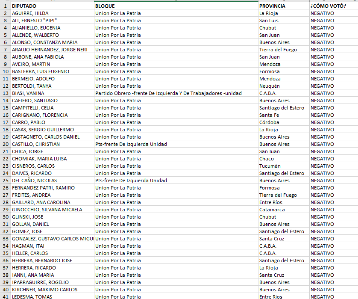Select cell FERNANDEZ PATRI, RAMIRO
Image resolution: width=358 pixels, height=299 pixels.
(53, 188)
